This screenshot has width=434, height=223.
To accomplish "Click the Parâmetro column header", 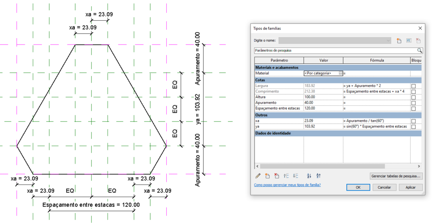I will point(279,61).
